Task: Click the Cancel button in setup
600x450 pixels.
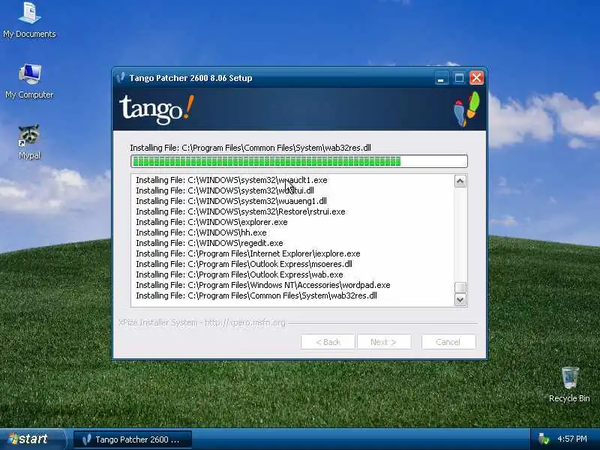Action: [x=448, y=342]
